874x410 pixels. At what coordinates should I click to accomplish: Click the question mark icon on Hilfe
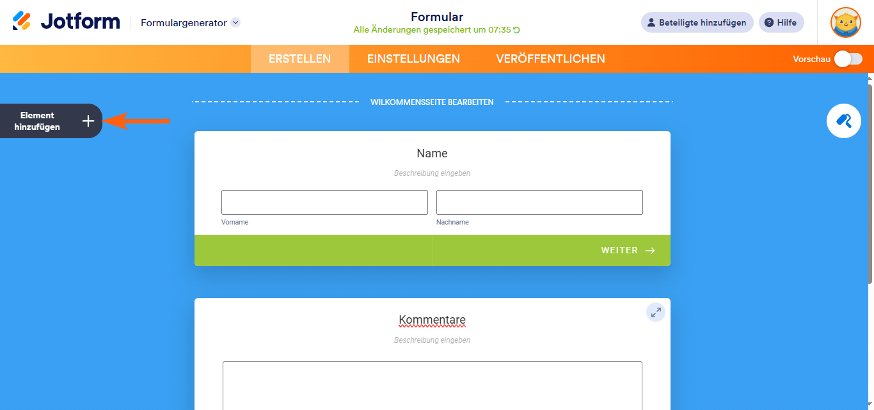click(x=770, y=22)
